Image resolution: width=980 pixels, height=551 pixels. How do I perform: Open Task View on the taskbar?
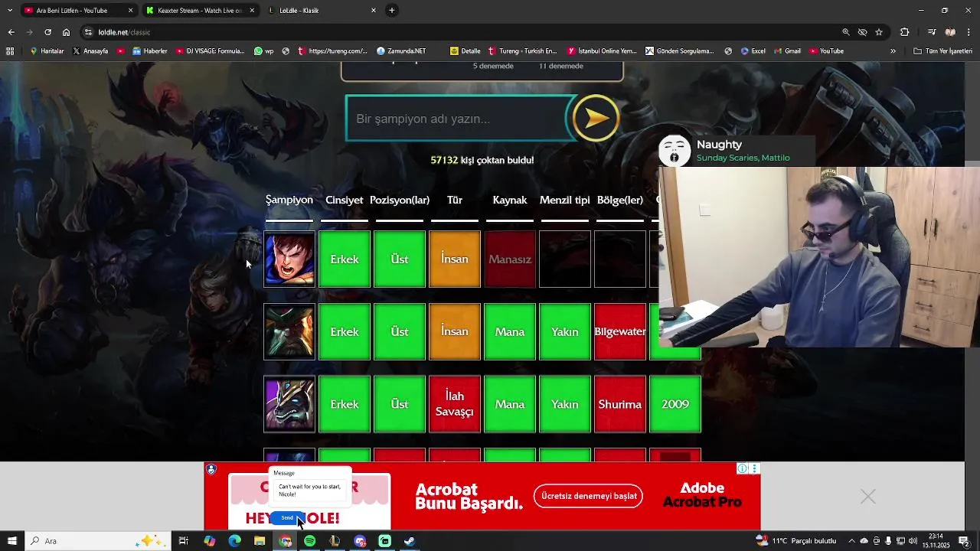pyautogui.click(x=184, y=541)
